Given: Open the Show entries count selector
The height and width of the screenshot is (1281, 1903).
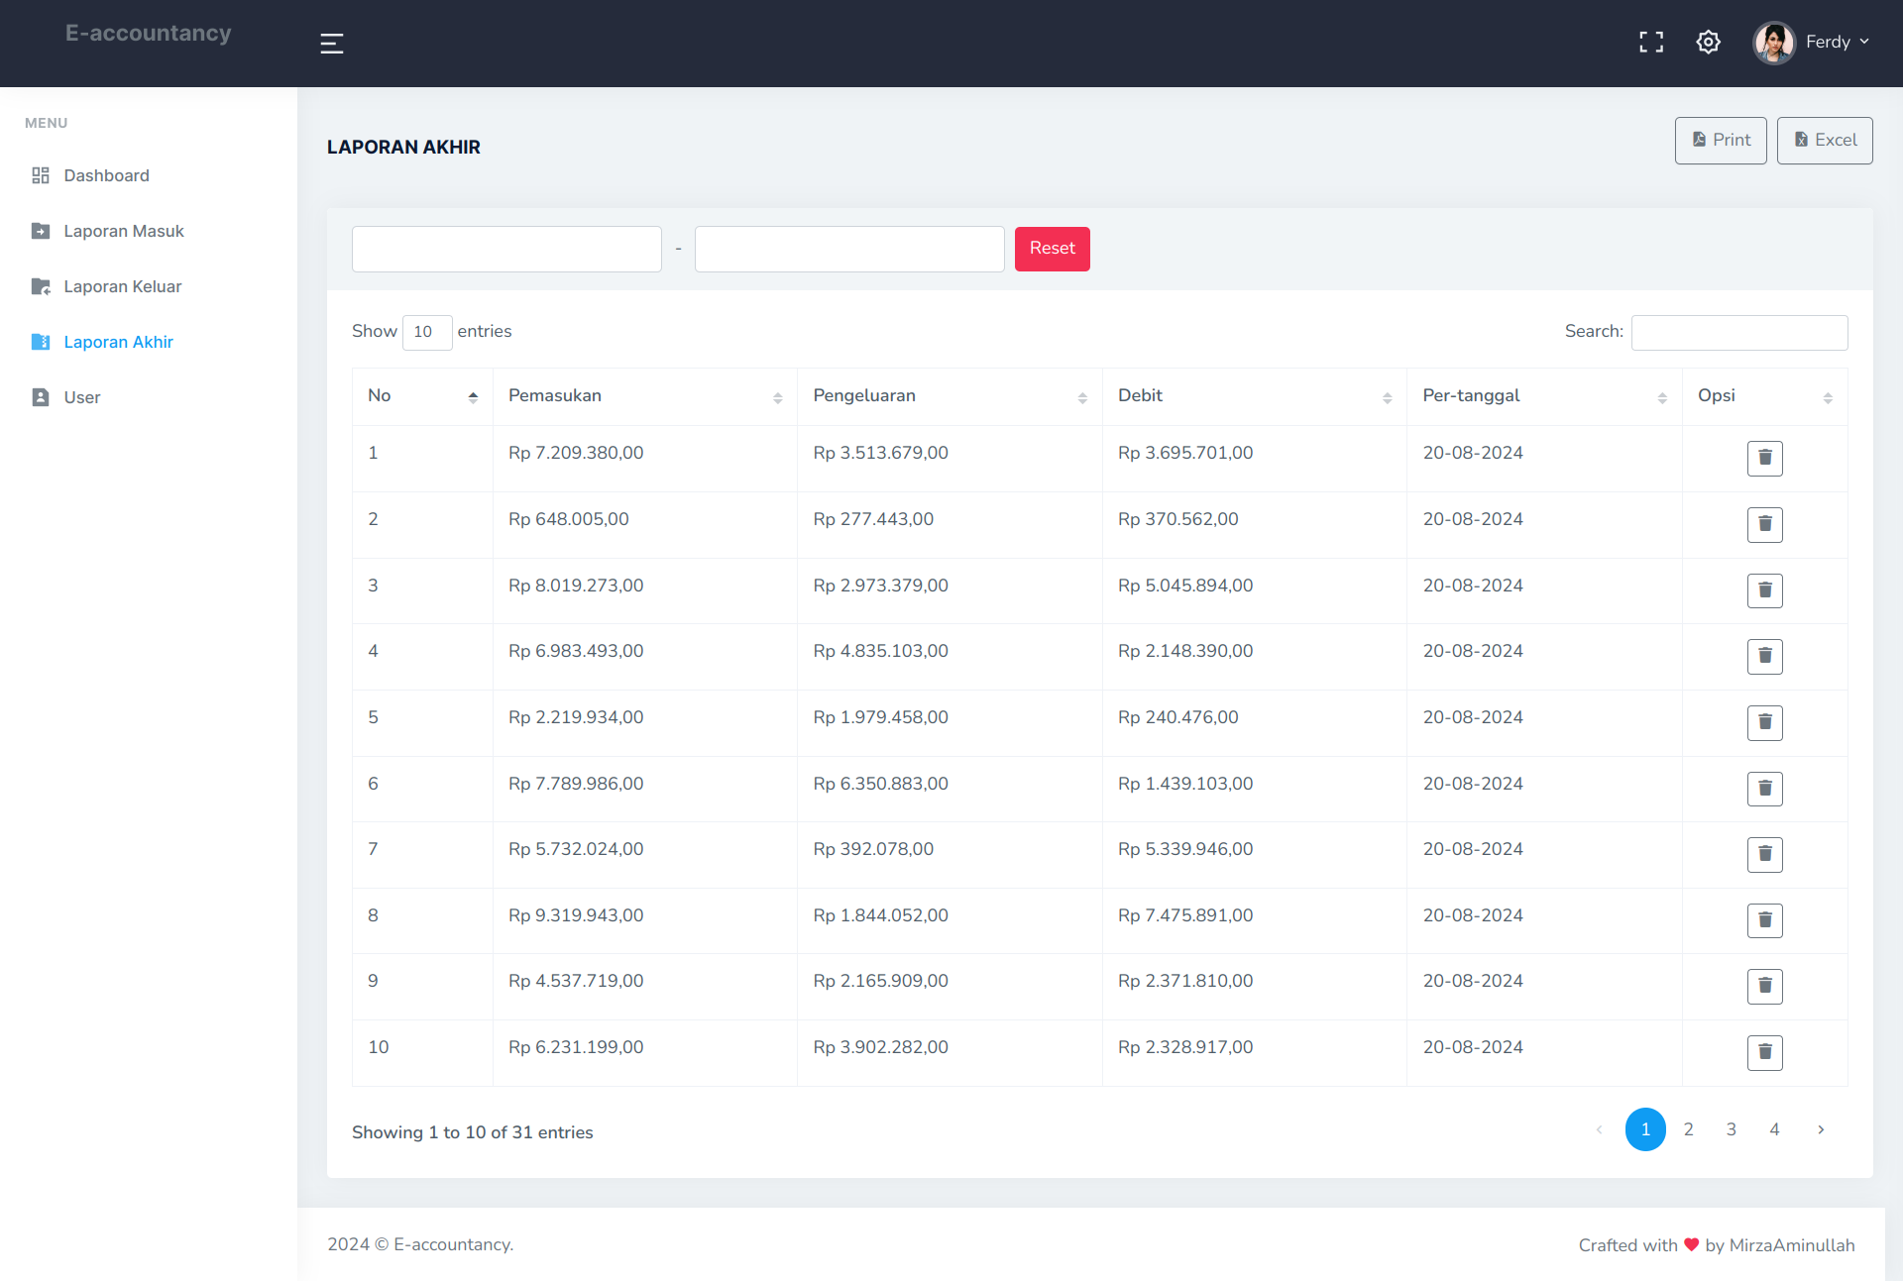Looking at the screenshot, I should [x=427, y=332].
